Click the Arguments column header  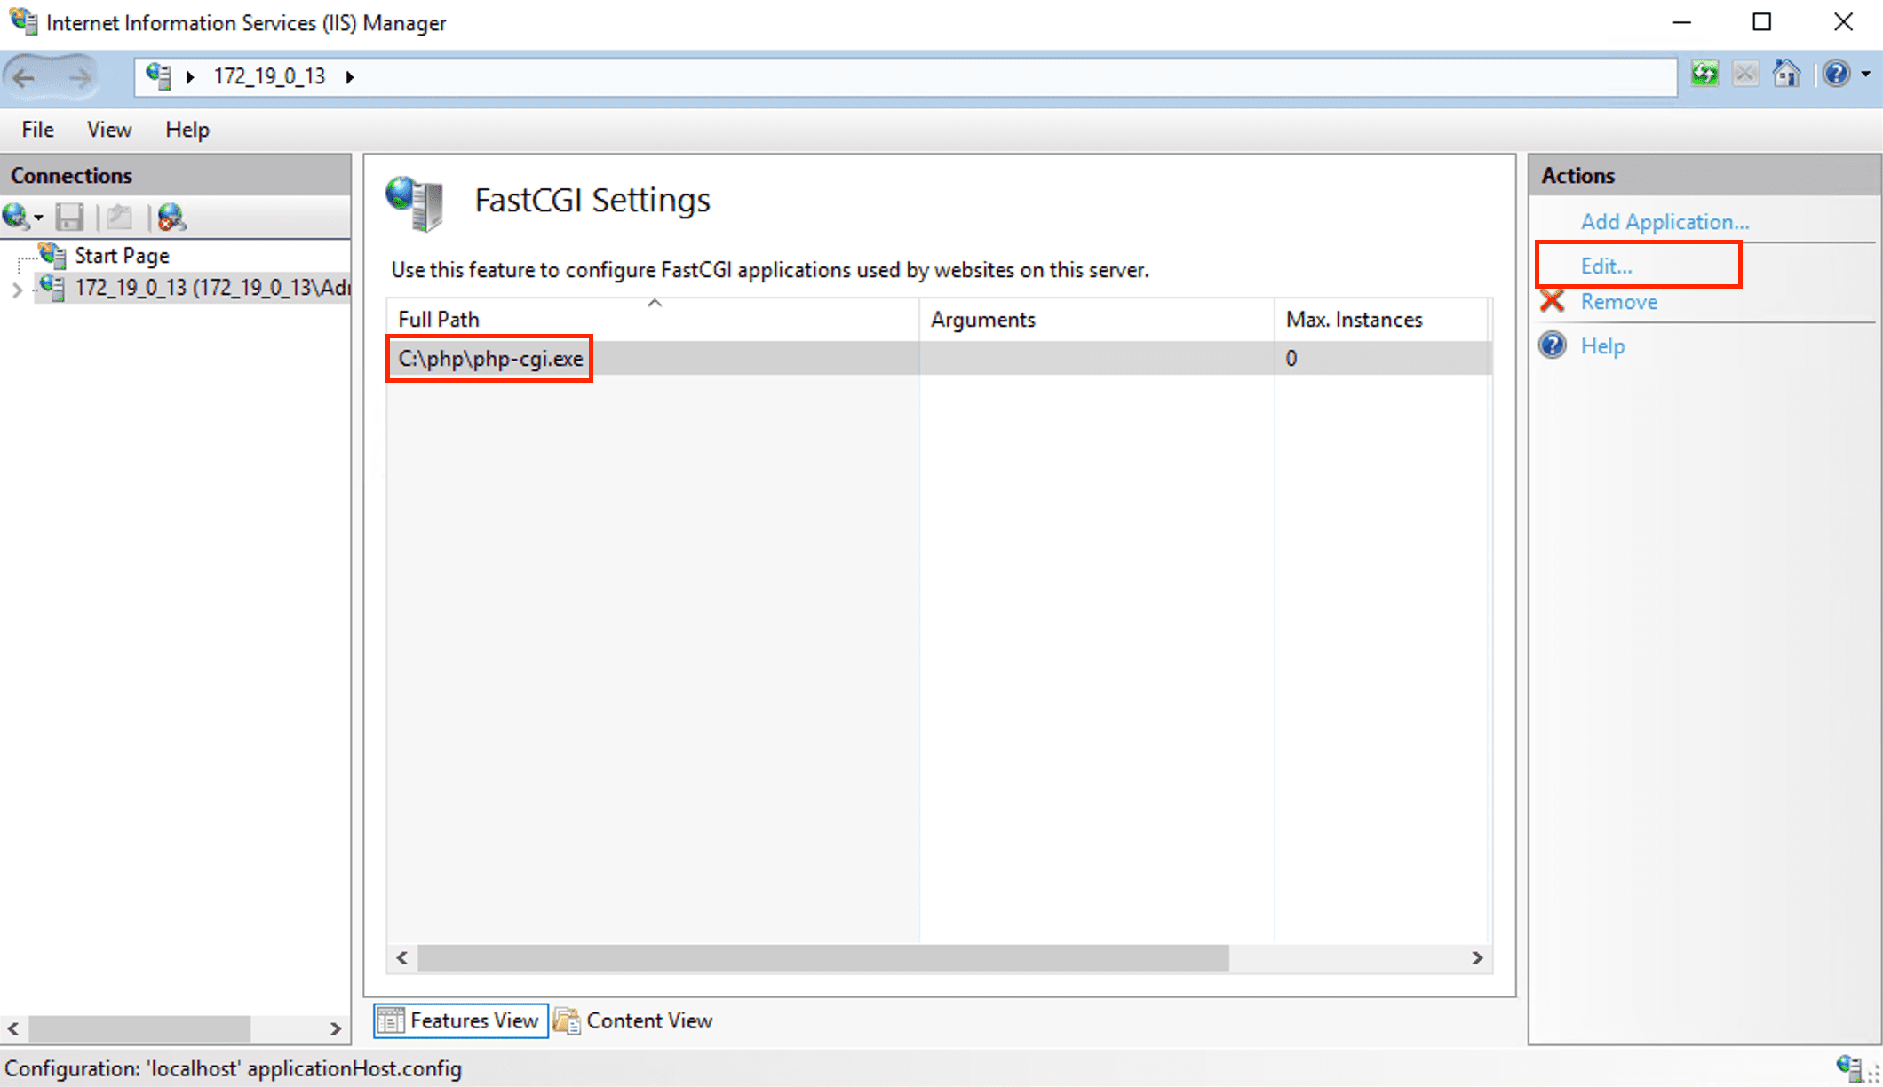click(x=1097, y=319)
